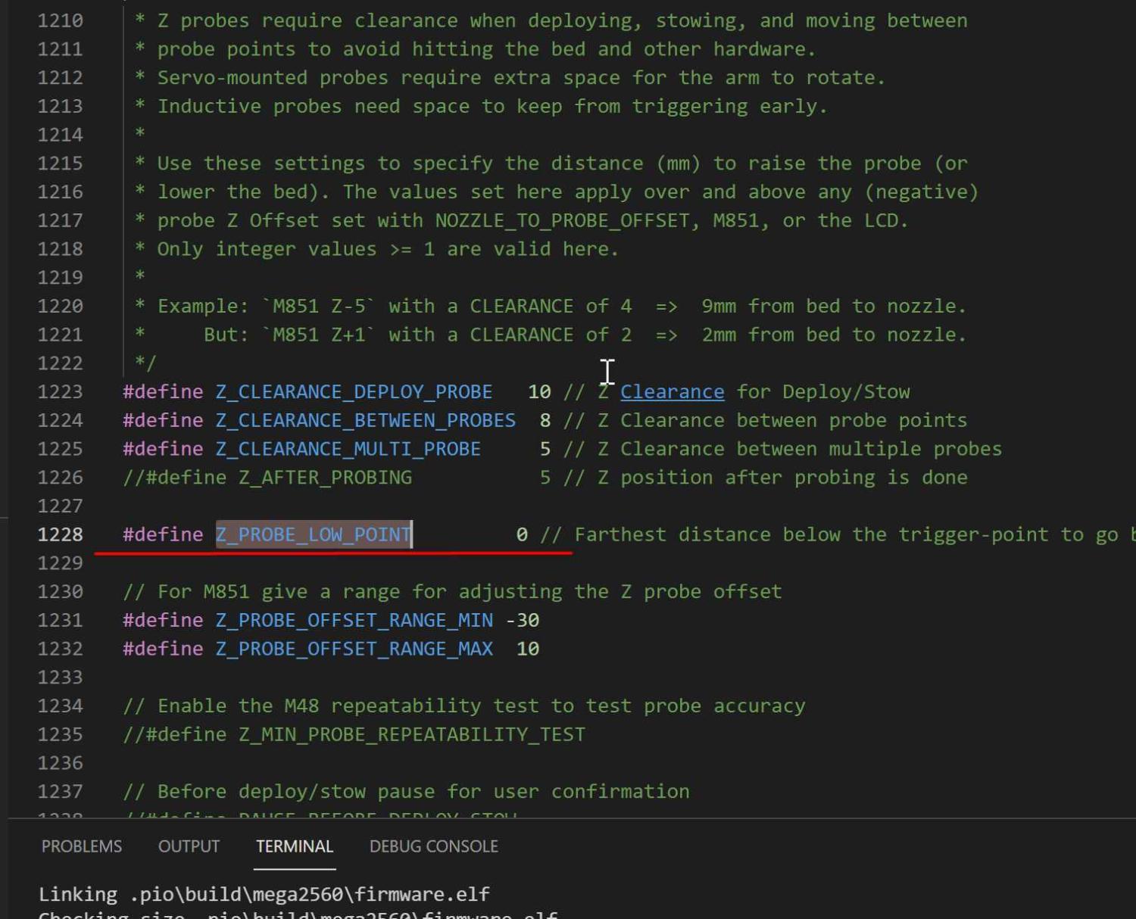This screenshot has width=1136, height=919.
Task: Click the Z_CLEARANCE_MULTI_PROBE identifier
Action: coord(348,450)
